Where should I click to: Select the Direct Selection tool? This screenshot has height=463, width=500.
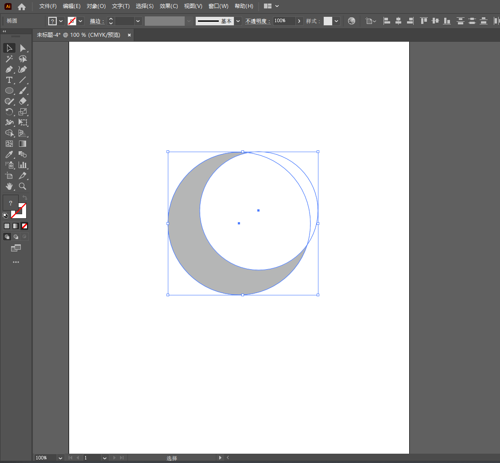(23, 48)
